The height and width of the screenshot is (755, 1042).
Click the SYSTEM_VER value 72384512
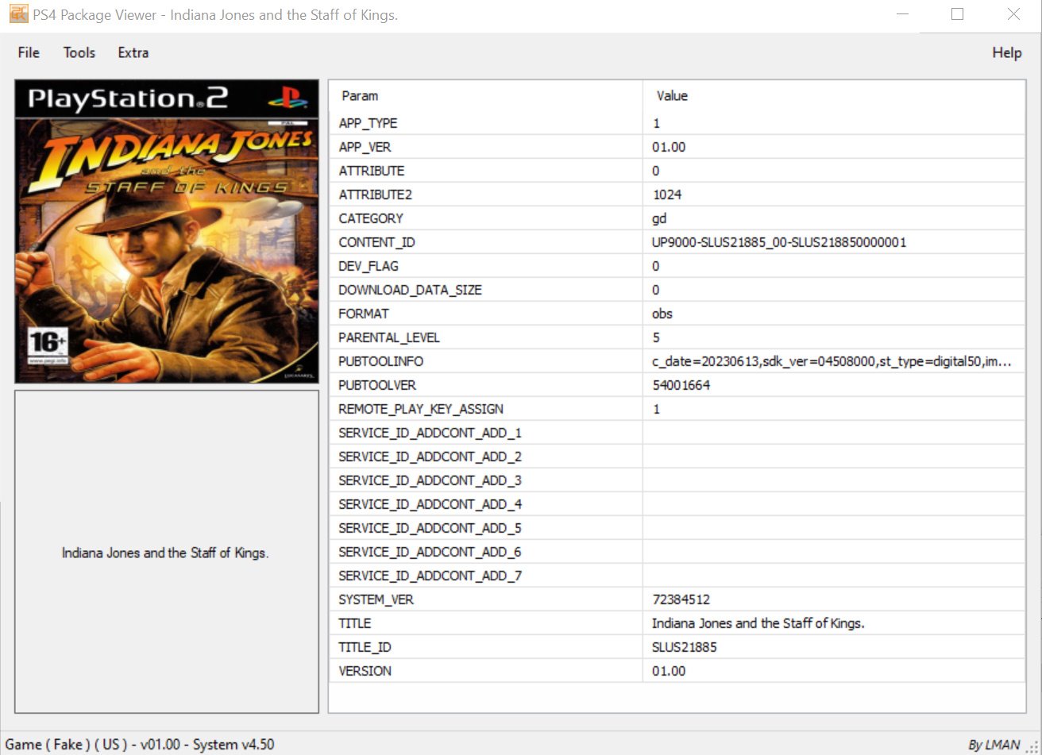pos(681,599)
